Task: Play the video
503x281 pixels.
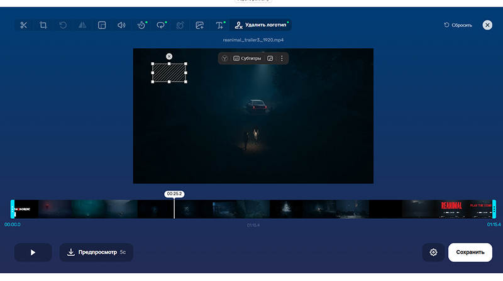Action: [33, 252]
